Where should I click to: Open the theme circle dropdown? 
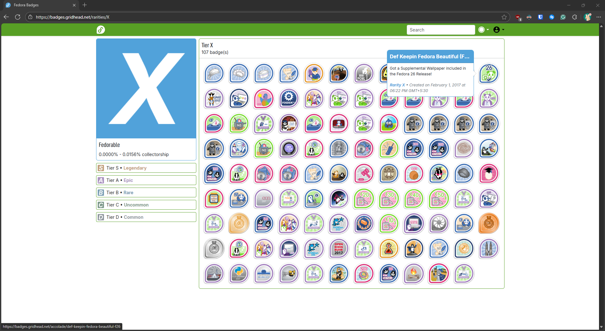click(x=483, y=30)
